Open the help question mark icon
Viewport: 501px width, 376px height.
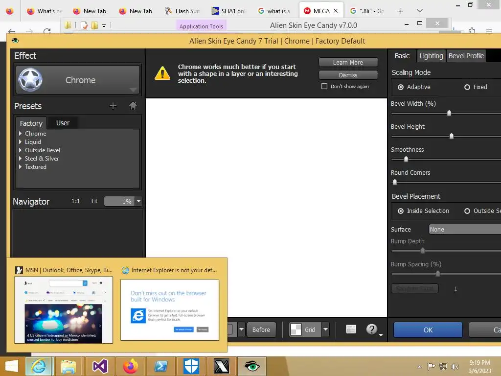point(372,329)
